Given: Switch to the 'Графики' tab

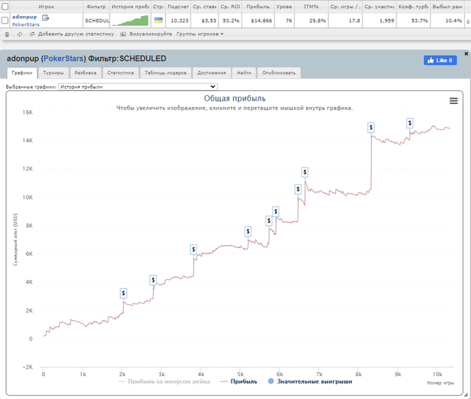Looking at the screenshot, I should click(x=22, y=73).
